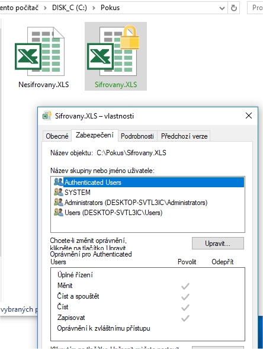Click the Administrators group icon

[x=59, y=202]
